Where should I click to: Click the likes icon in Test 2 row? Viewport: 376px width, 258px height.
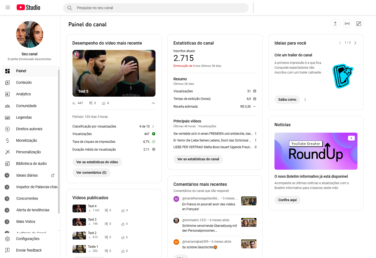click(x=123, y=237)
